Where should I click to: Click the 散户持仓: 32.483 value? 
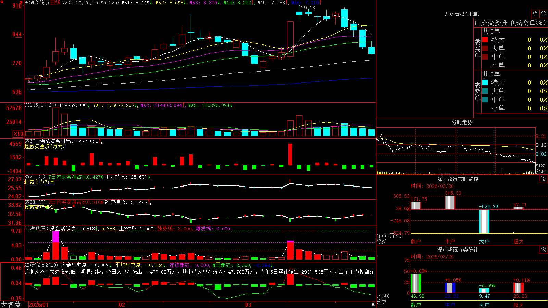tap(126, 202)
